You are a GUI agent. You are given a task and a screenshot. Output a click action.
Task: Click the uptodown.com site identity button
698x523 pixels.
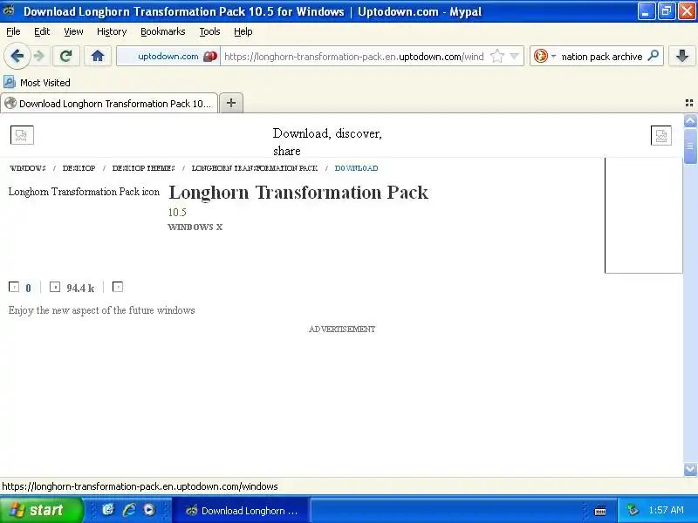168,57
